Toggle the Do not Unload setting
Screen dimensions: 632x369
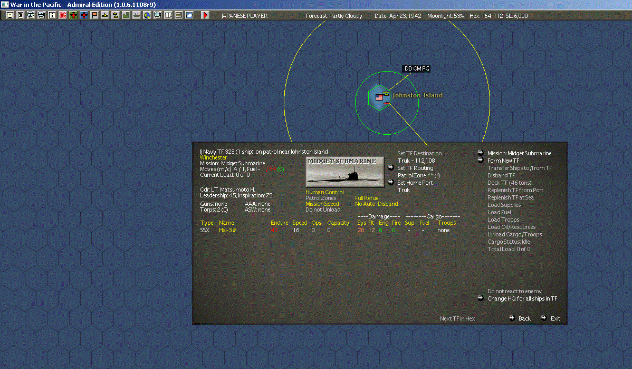click(x=323, y=210)
